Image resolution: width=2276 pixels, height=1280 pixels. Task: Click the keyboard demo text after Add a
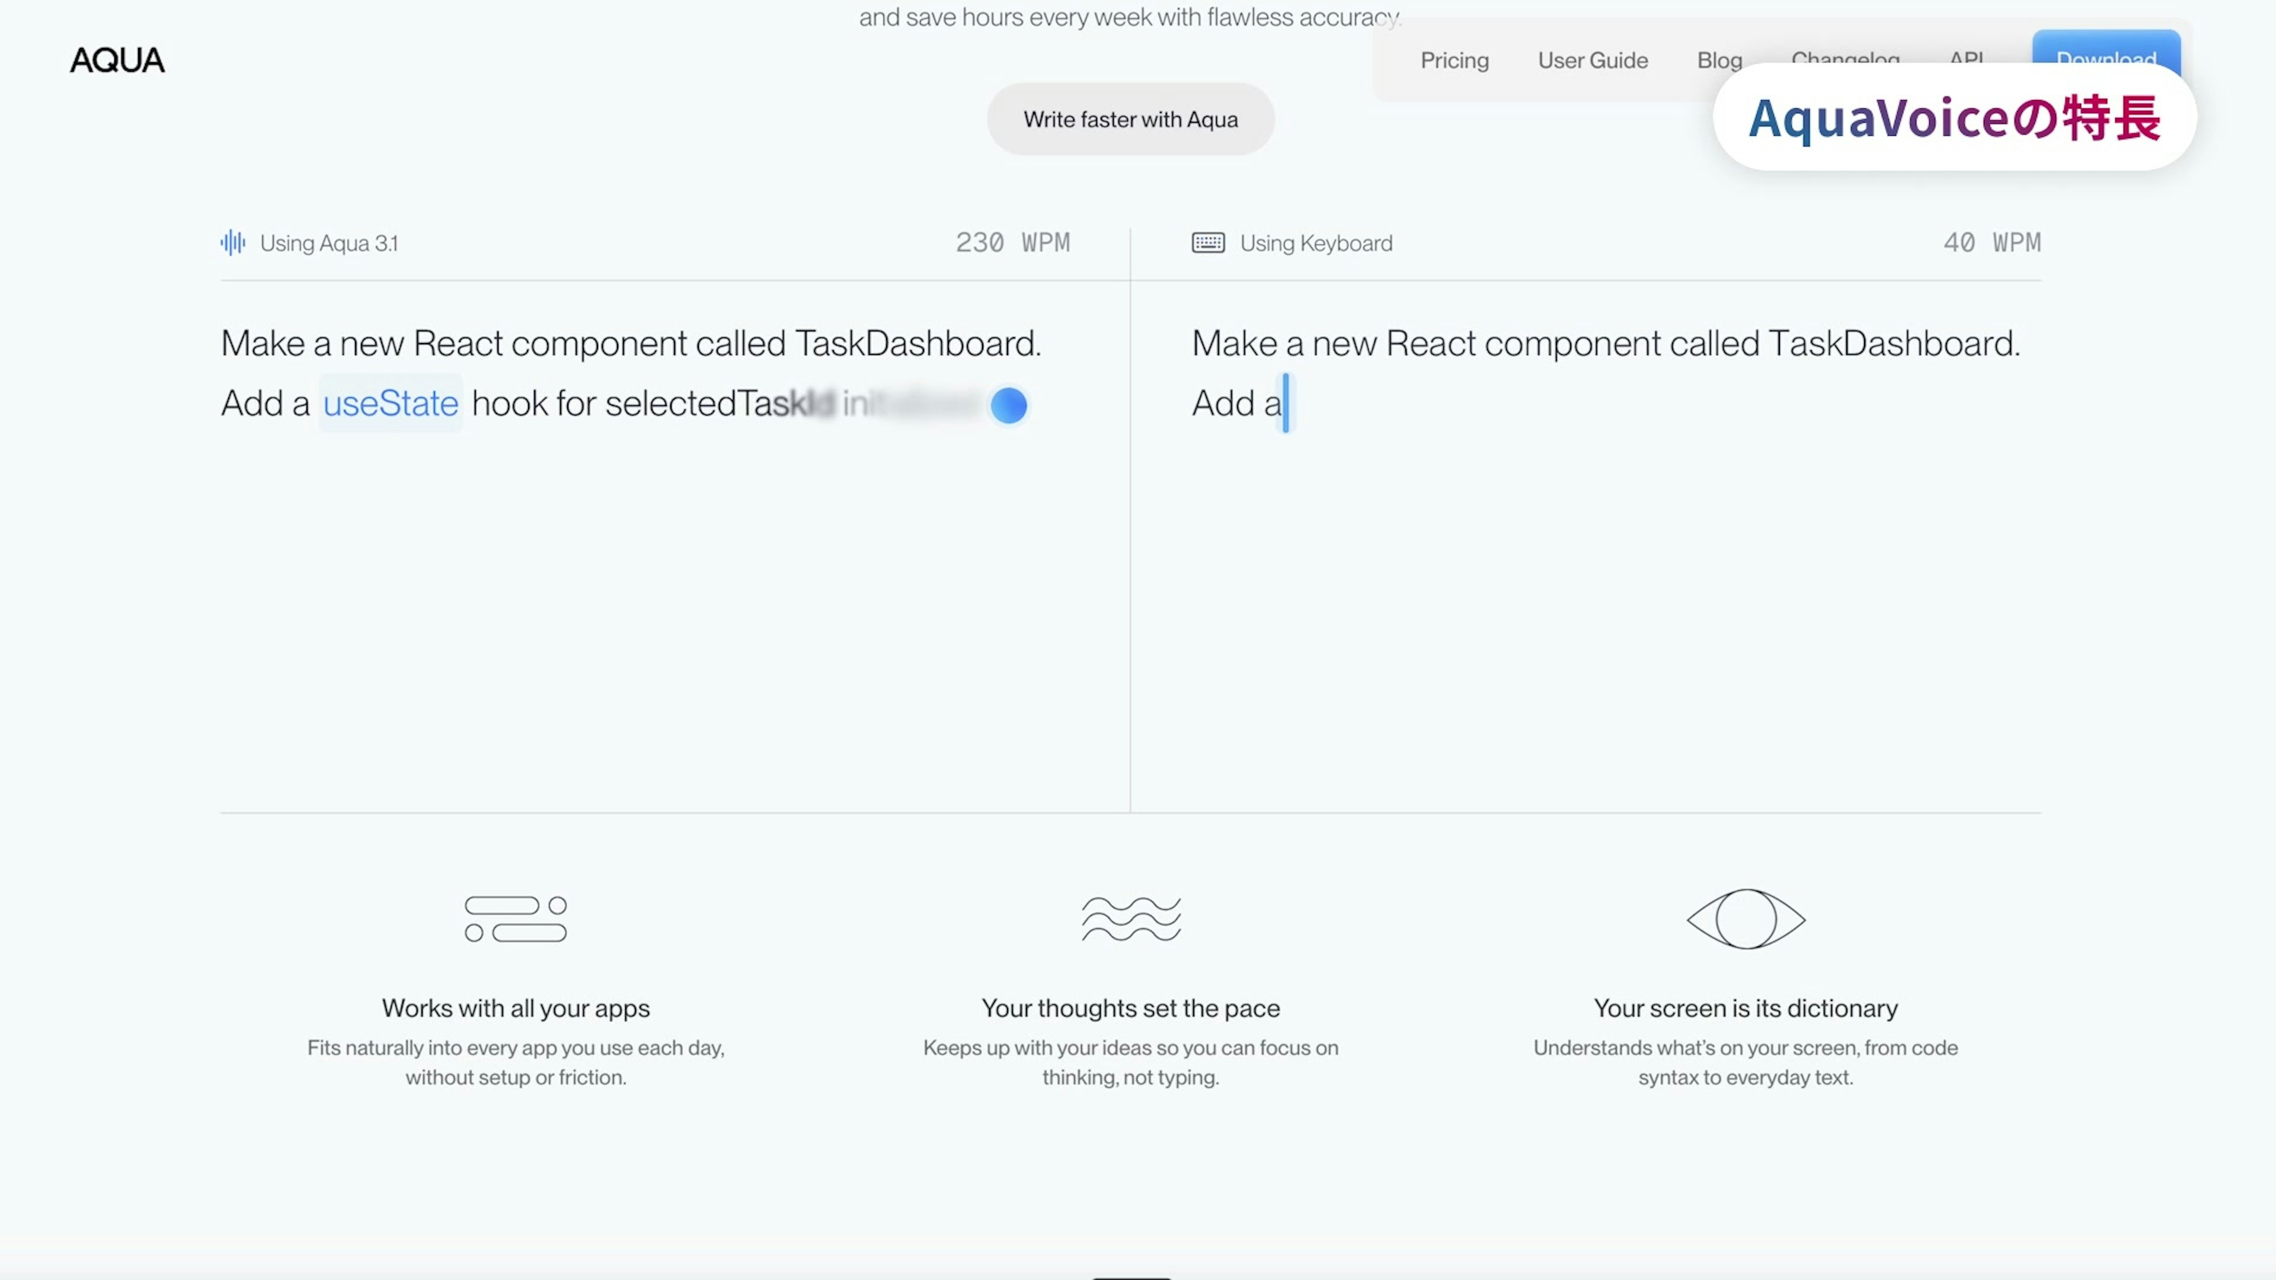tap(1238, 404)
